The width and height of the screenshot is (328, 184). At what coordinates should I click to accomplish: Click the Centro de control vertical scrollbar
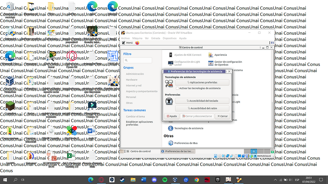click(272, 124)
